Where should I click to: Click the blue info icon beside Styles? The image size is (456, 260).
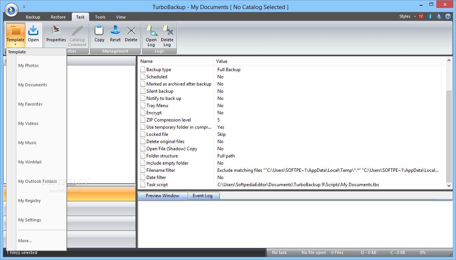(x=430, y=17)
